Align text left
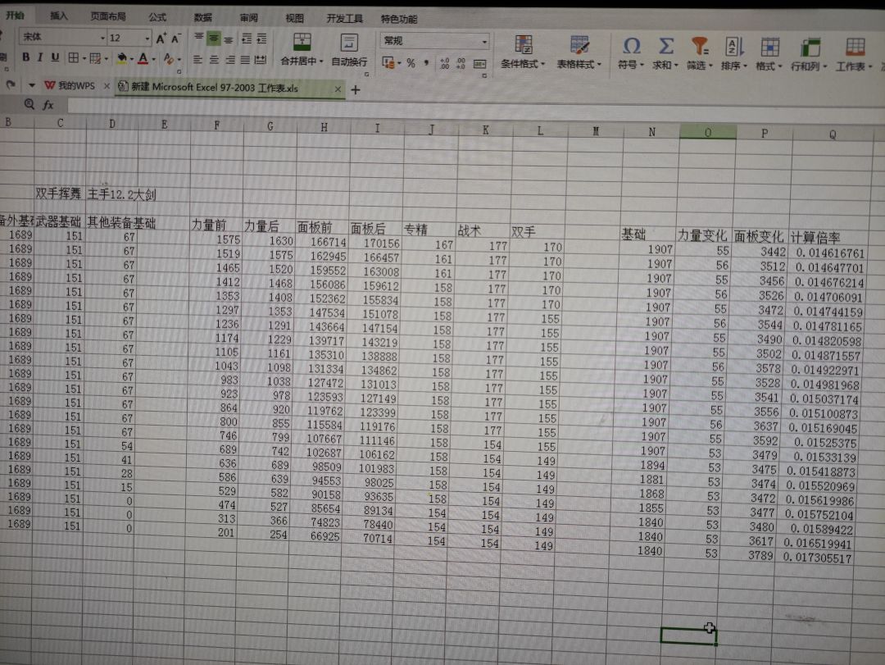Image resolution: width=885 pixels, height=665 pixels. 197,59
